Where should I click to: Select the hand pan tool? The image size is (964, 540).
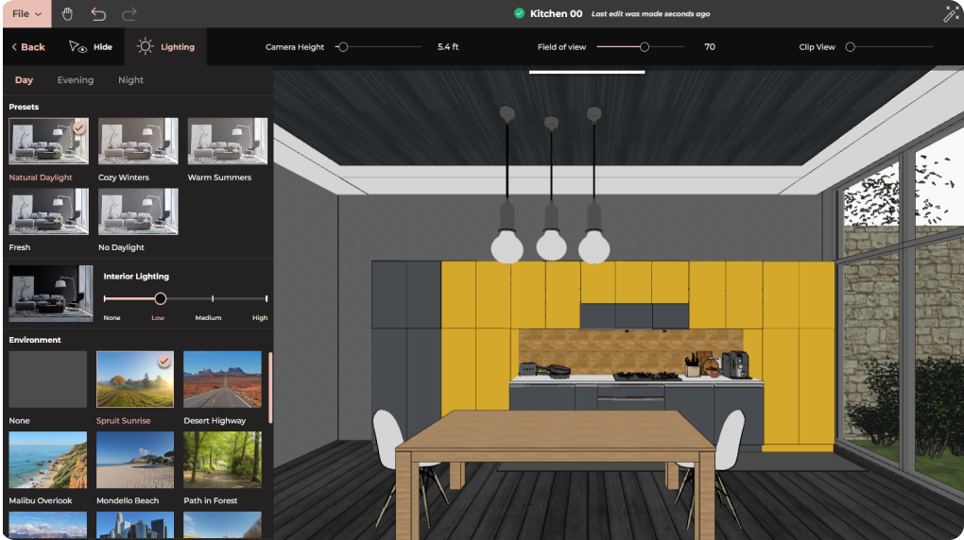tap(67, 14)
